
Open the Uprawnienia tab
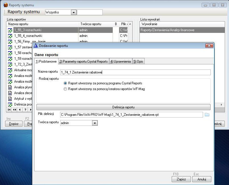pos(120,61)
